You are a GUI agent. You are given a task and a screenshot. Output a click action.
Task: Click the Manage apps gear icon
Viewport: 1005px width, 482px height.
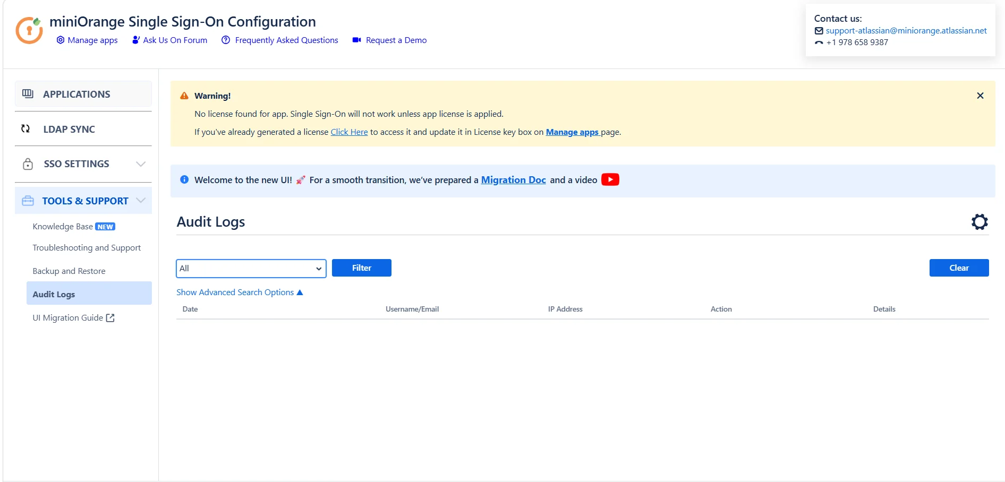click(x=61, y=40)
